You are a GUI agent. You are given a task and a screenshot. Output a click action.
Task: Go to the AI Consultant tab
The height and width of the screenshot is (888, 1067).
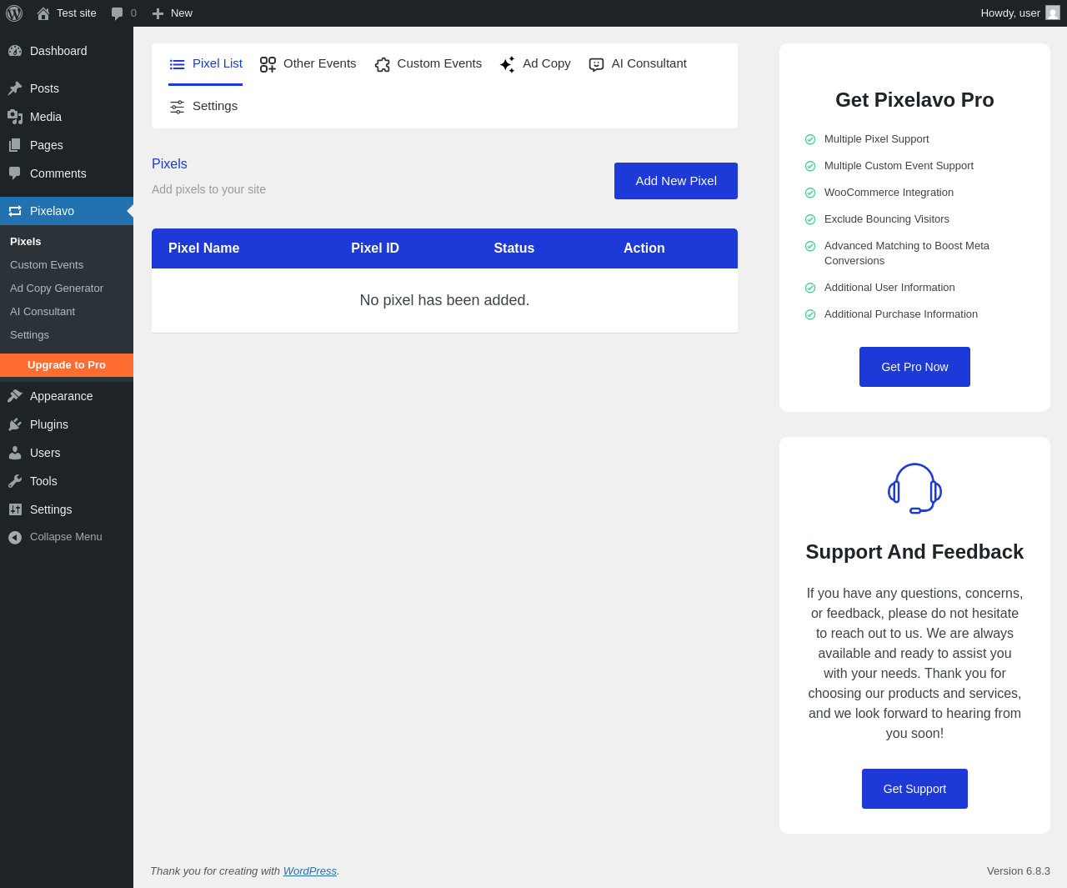pos(637,64)
